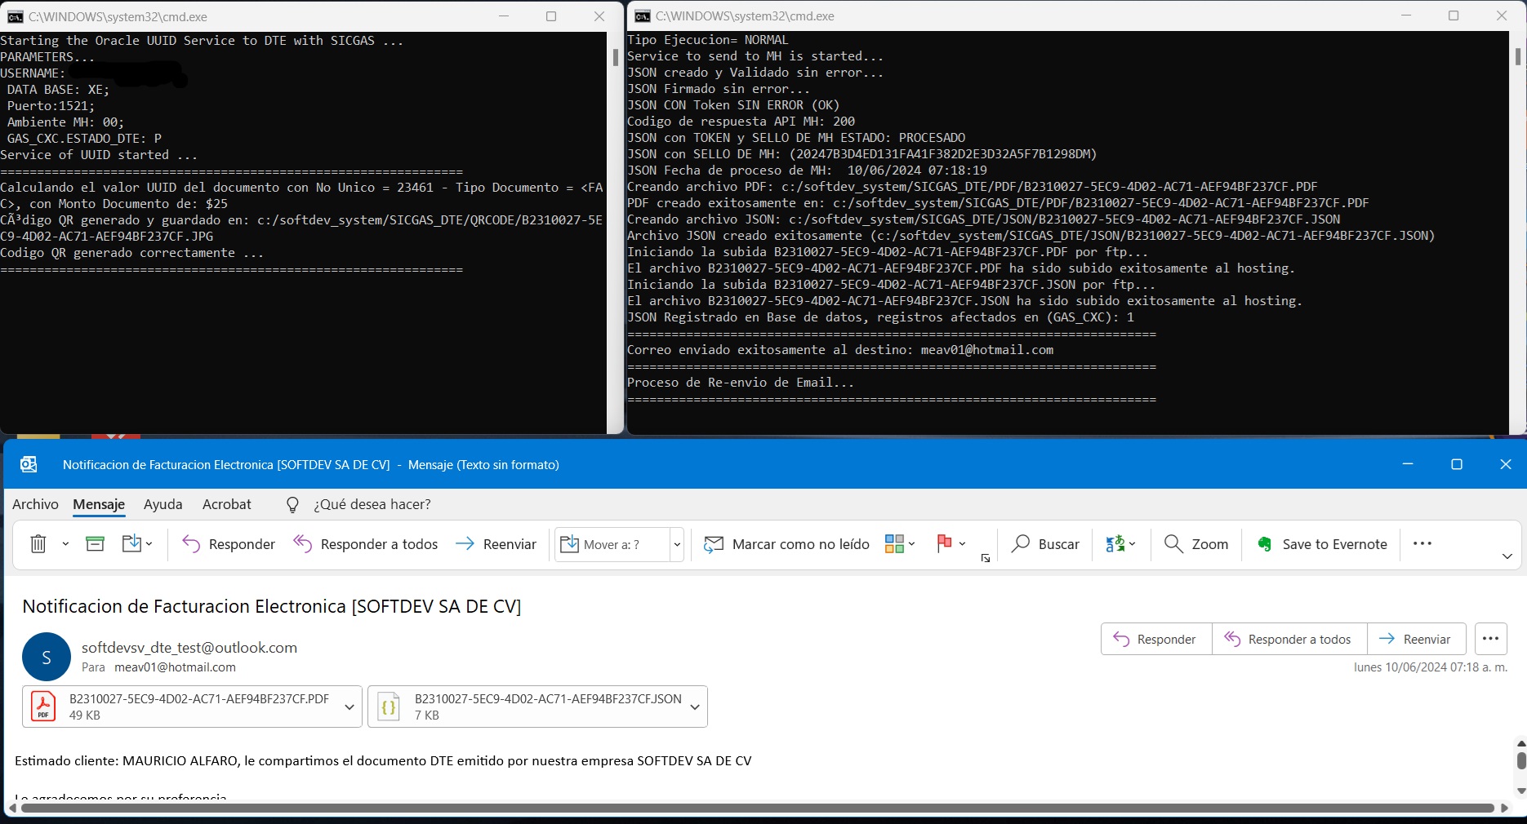Expand the PDF attachment dropdown arrow
The height and width of the screenshot is (824, 1527).
coord(349,707)
